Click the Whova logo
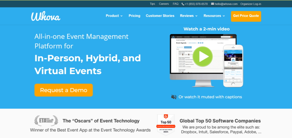 click(x=46, y=16)
